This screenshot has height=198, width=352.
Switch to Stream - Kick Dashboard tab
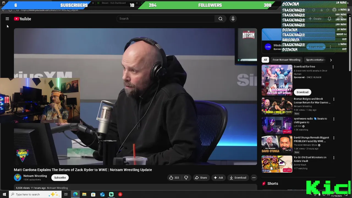pyautogui.click(x=114, y=3)
